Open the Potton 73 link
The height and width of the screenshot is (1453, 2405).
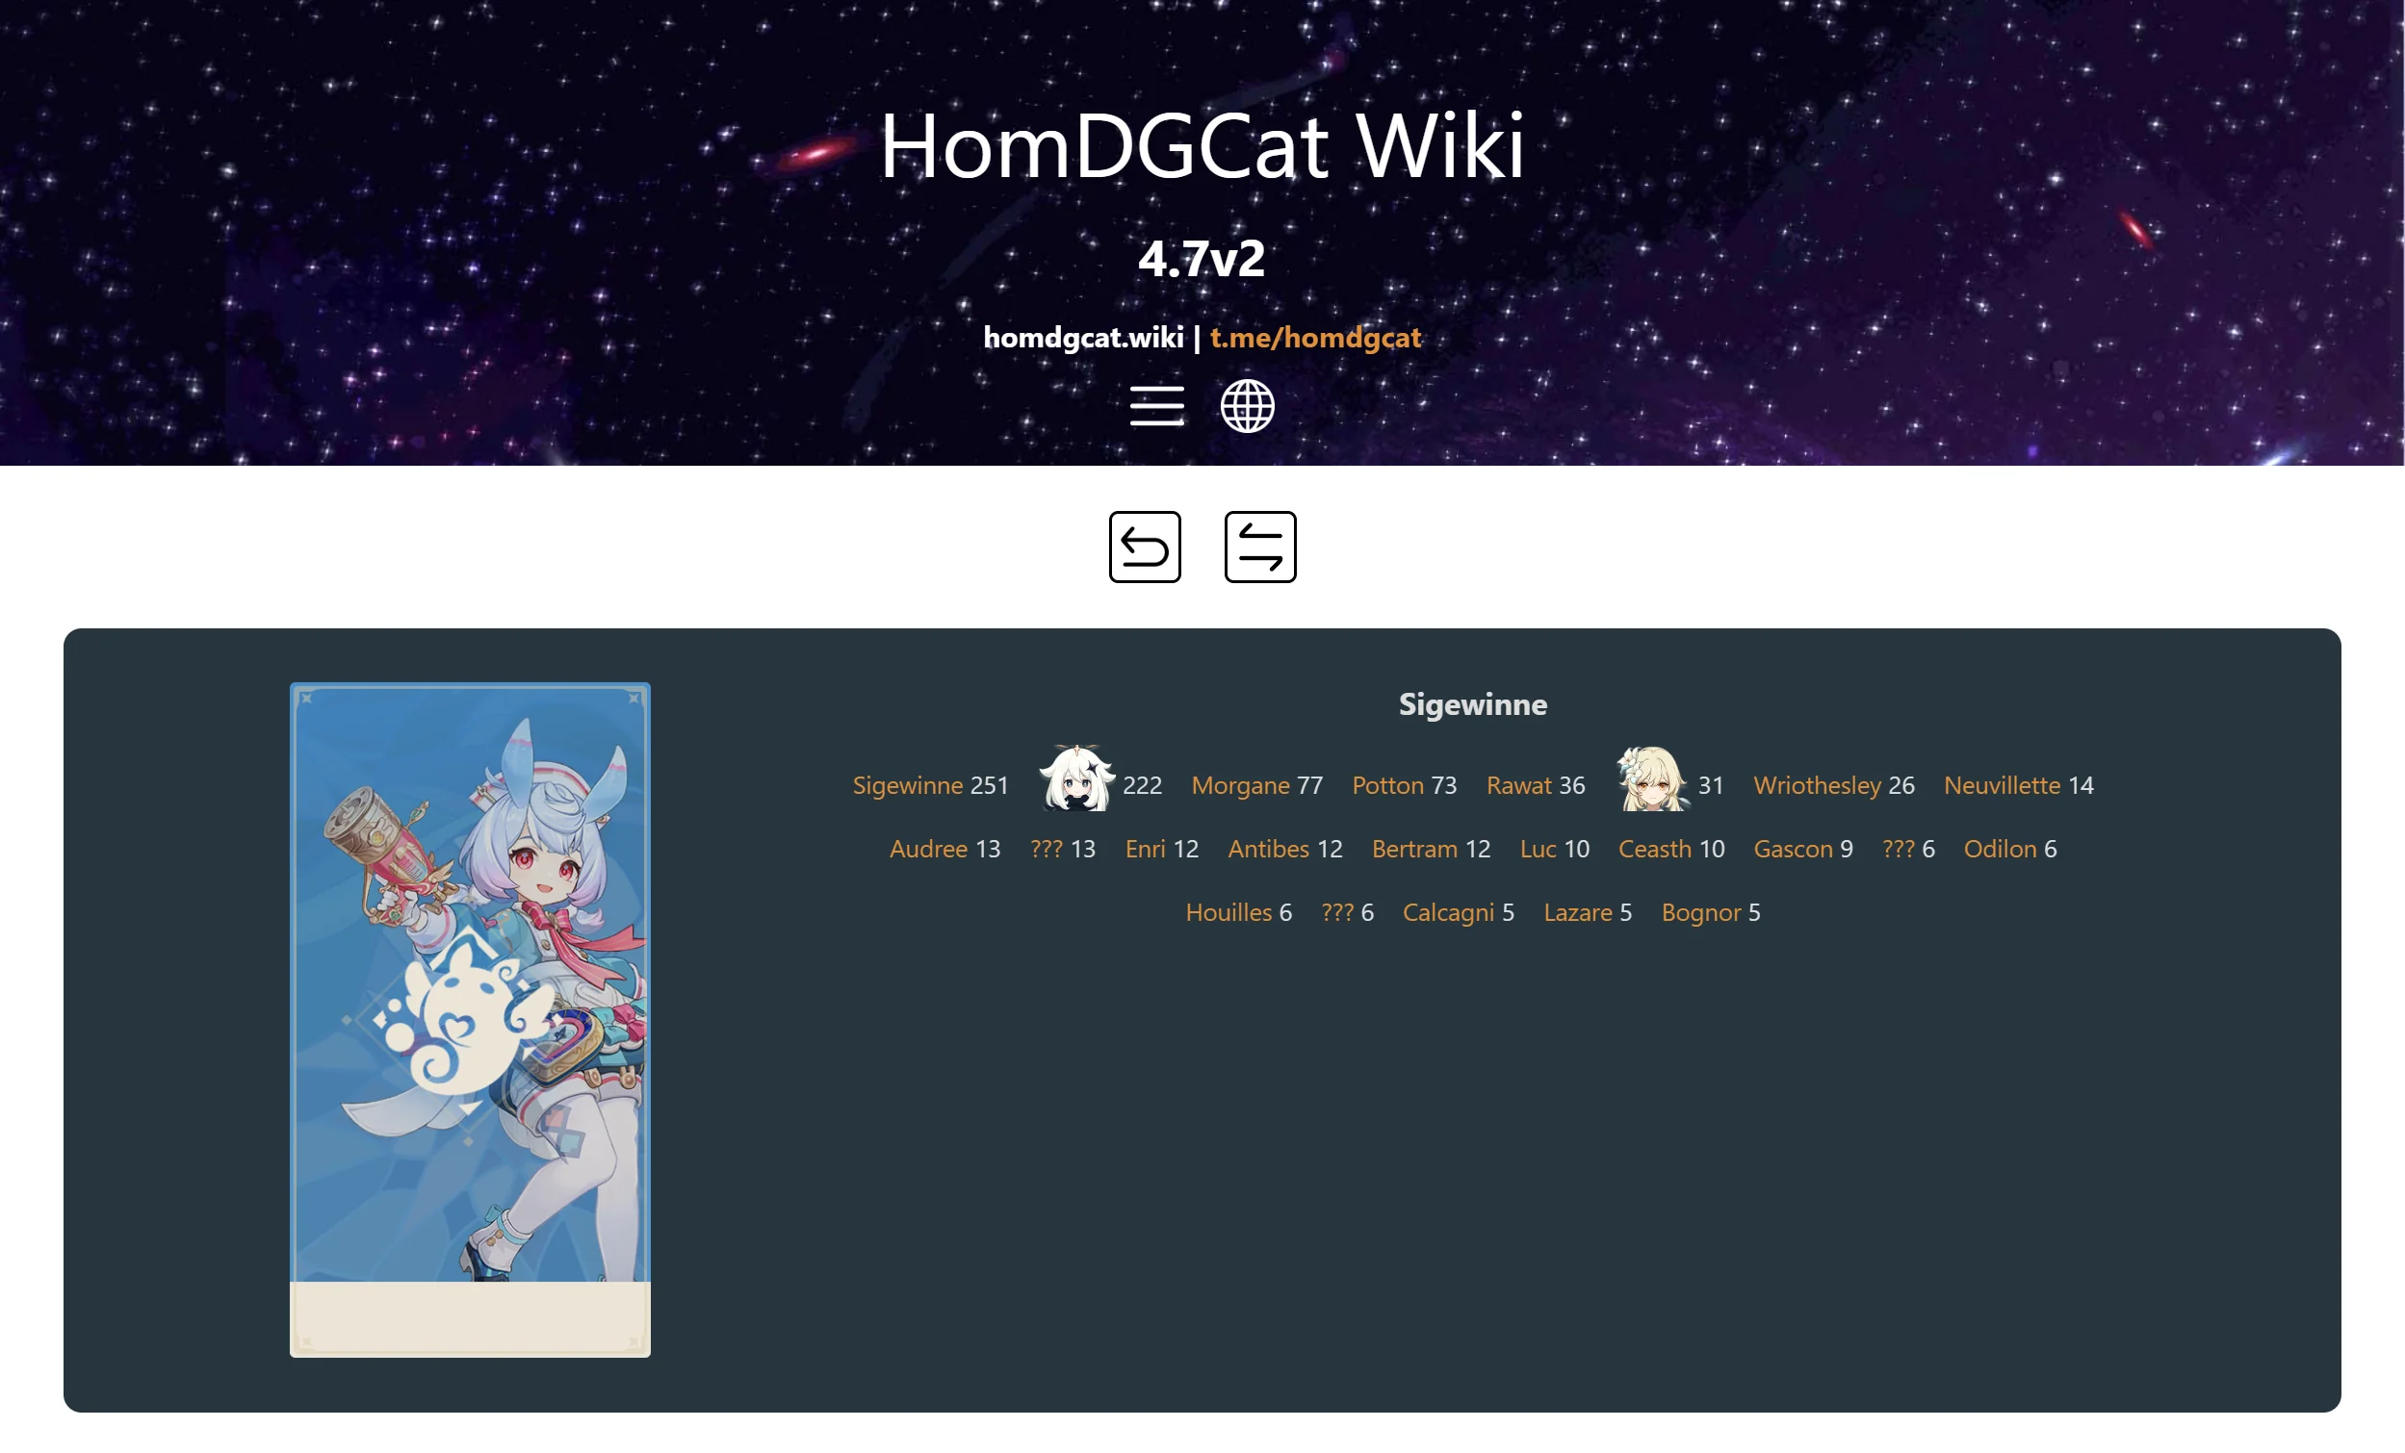click(1405, 785)
